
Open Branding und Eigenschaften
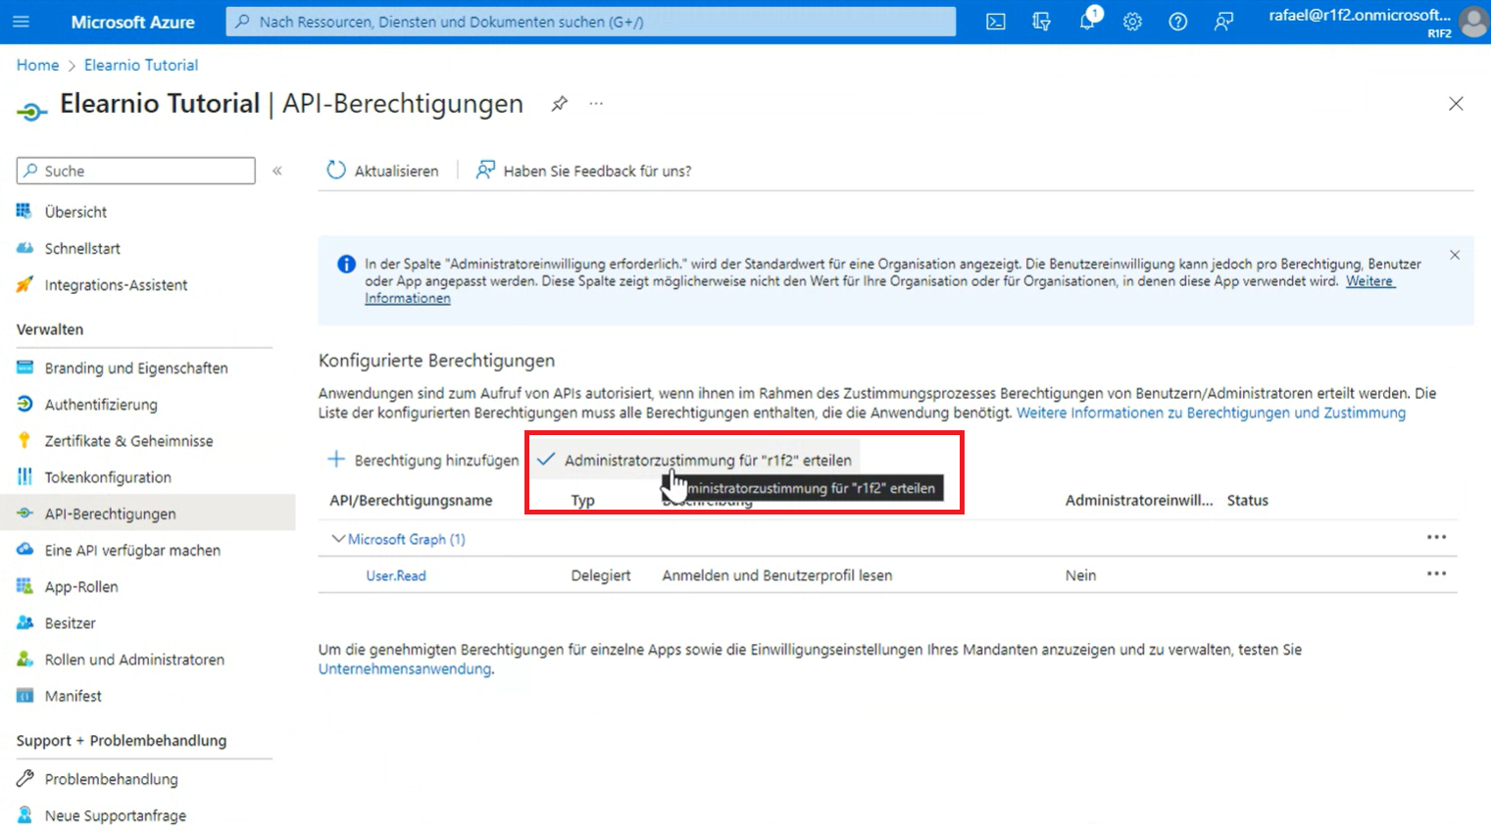136,368
